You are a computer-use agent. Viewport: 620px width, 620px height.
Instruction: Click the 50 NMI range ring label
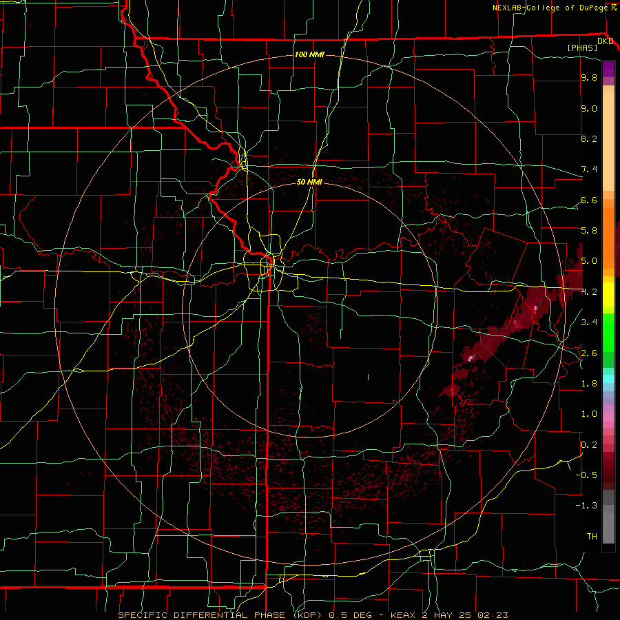click(309, 182)
